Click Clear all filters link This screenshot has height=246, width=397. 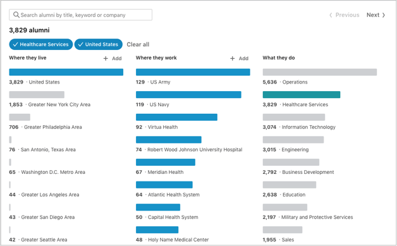[138, 44]
